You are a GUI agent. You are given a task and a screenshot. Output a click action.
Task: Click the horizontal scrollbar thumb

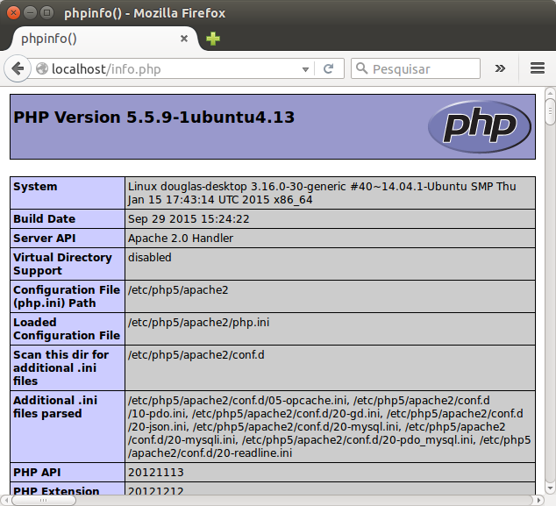tap(44, 500)
